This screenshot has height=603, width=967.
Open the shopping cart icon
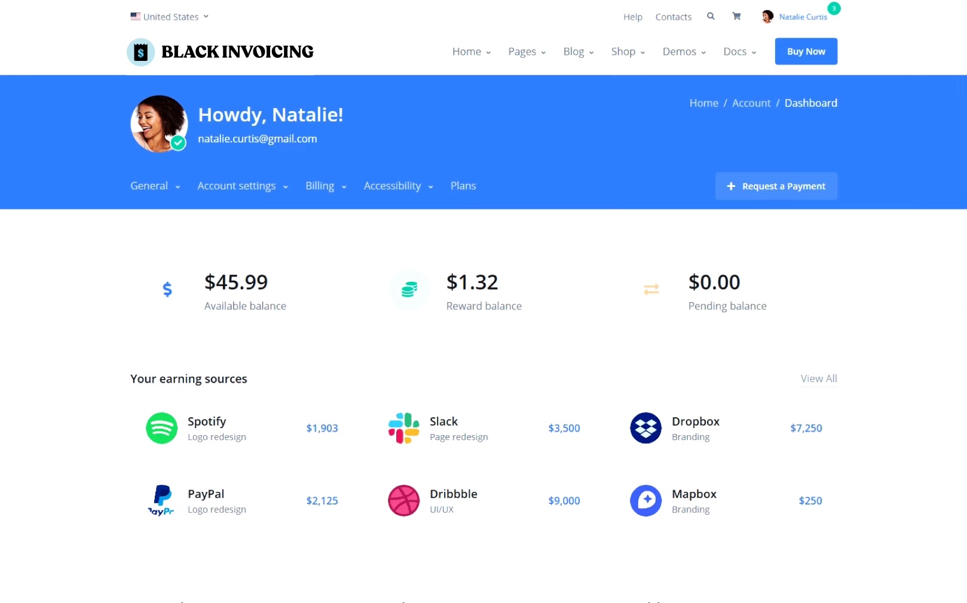[736, 16]
